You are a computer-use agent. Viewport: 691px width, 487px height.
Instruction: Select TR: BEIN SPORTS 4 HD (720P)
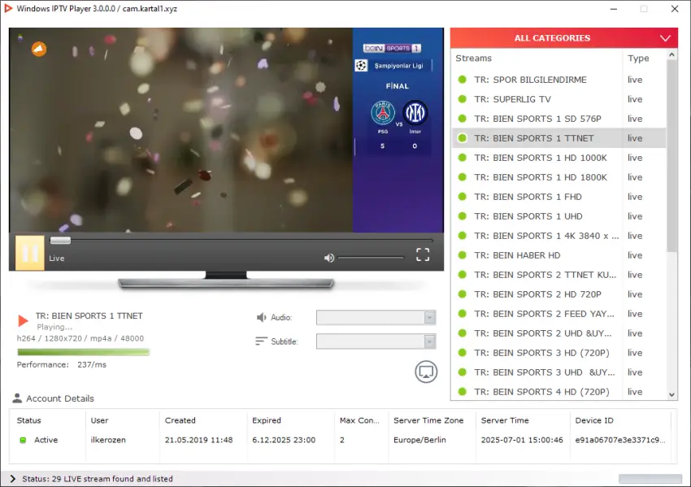(558, 391)
